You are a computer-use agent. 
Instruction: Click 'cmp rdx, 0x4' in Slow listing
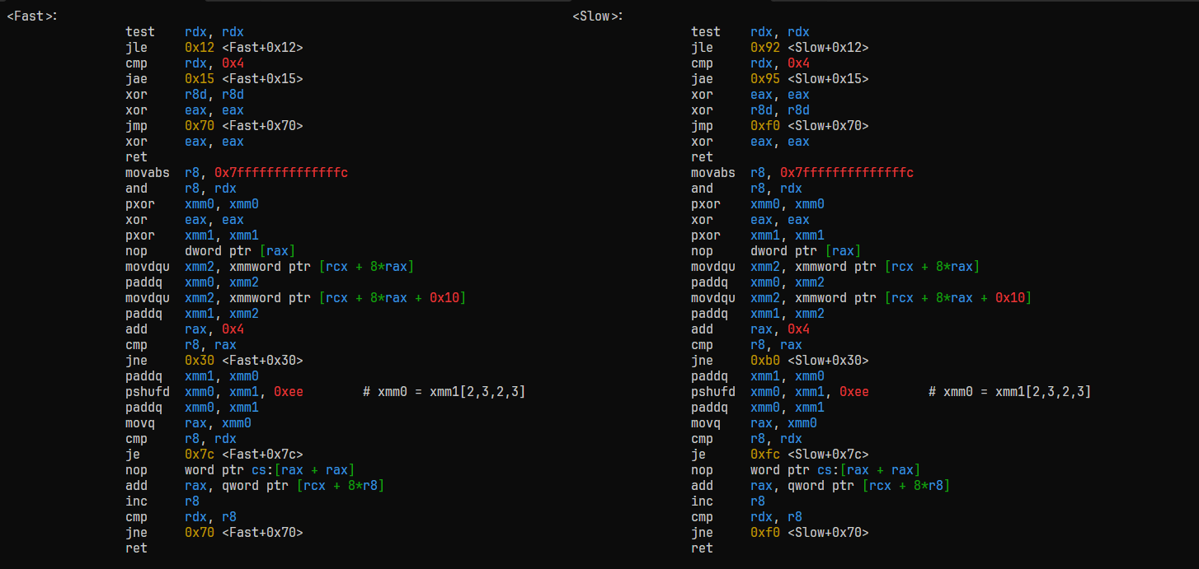750,63
